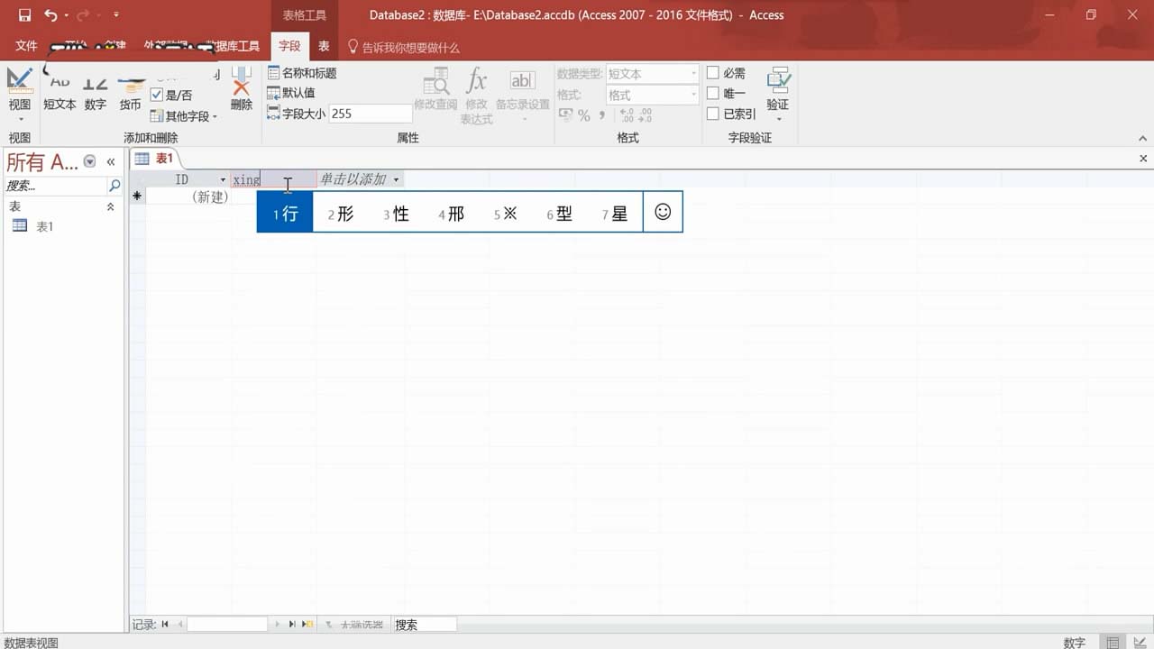Open the IME emoji smiley panel
This screenshot has width=1154, height=649.
coord(663,212)
